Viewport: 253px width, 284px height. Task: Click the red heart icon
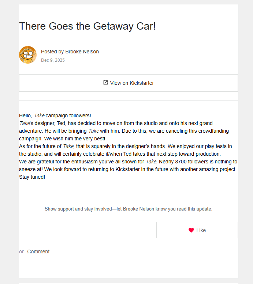pos(191,230)
